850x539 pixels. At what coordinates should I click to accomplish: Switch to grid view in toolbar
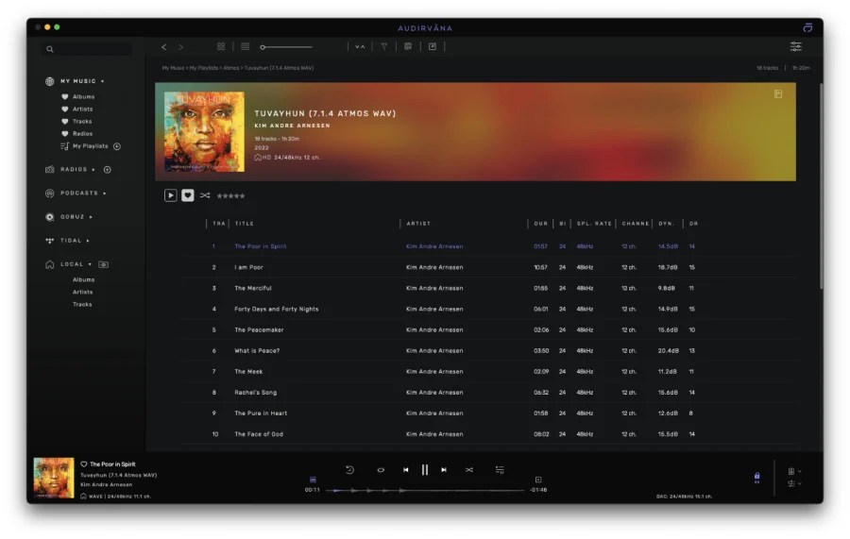coord(221,46)
